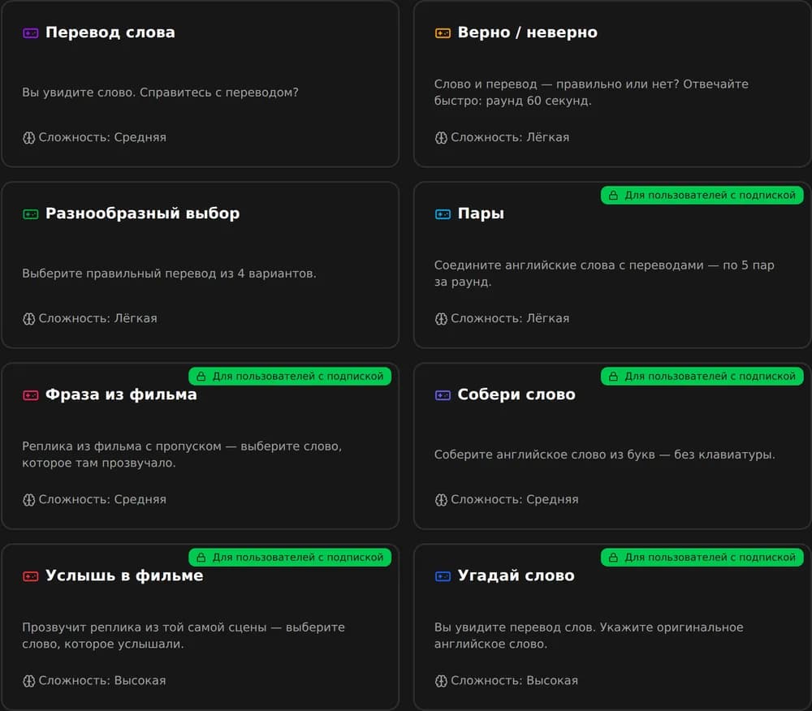The image size is (812, 711).
Task: Click the text 'Вы увидите слово. Справитесь с переводом?'
Action: click(161, 93)
